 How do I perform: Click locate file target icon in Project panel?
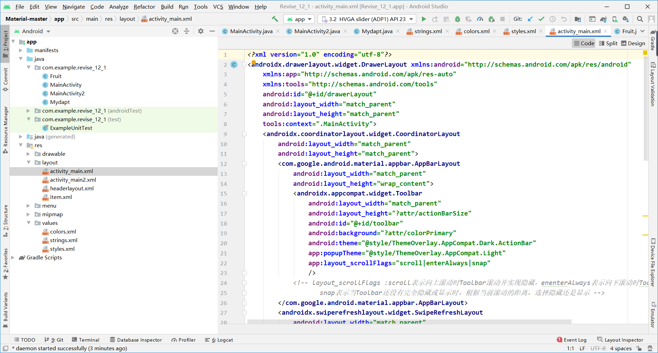pos(175,31)
